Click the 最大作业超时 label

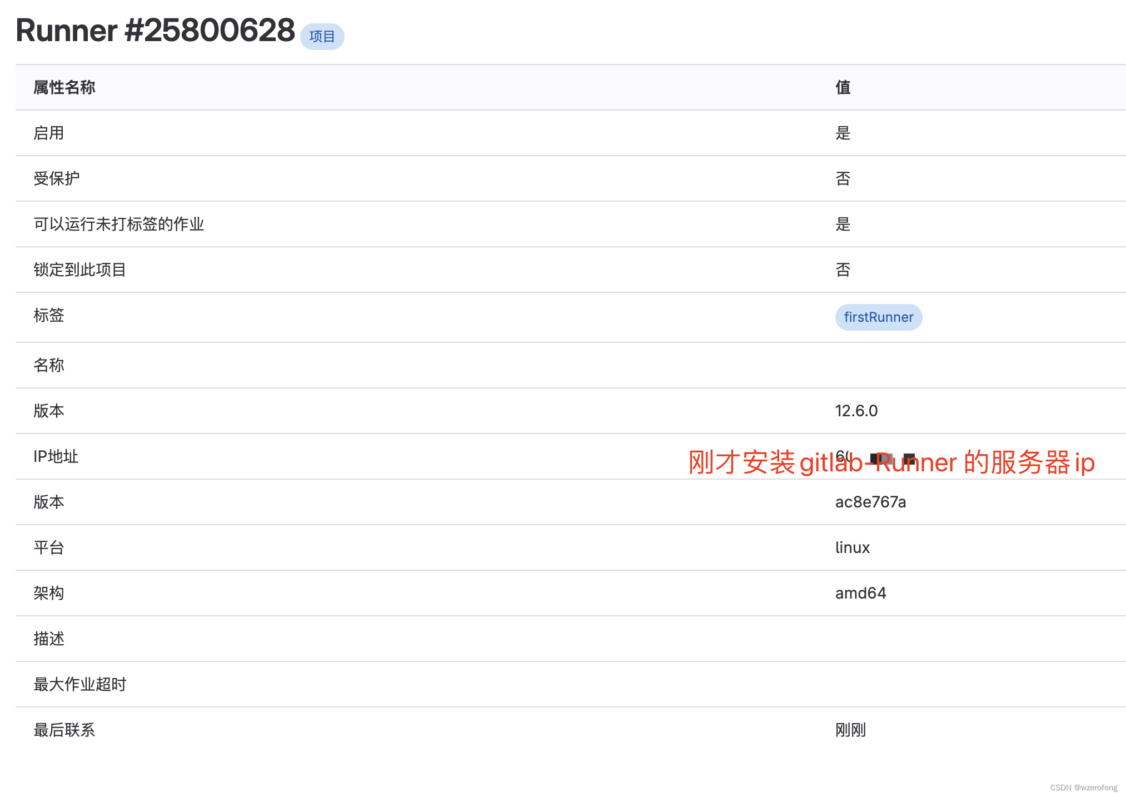(80, 684)
